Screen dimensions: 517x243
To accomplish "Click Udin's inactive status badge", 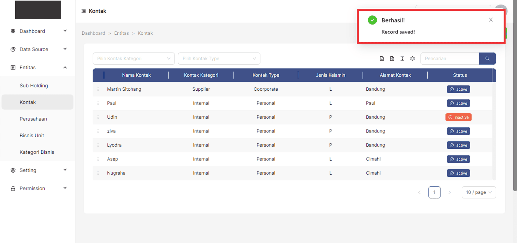I will [x=458, y=117].
